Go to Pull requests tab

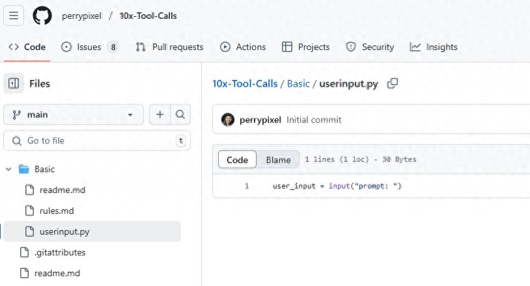click(x=169, y=47)
